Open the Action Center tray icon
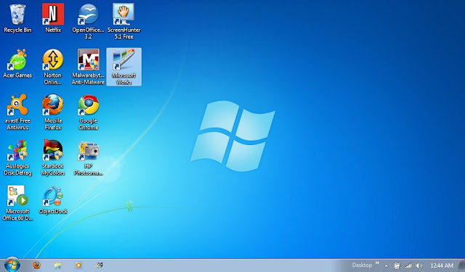465x272 pixels. 397,265
